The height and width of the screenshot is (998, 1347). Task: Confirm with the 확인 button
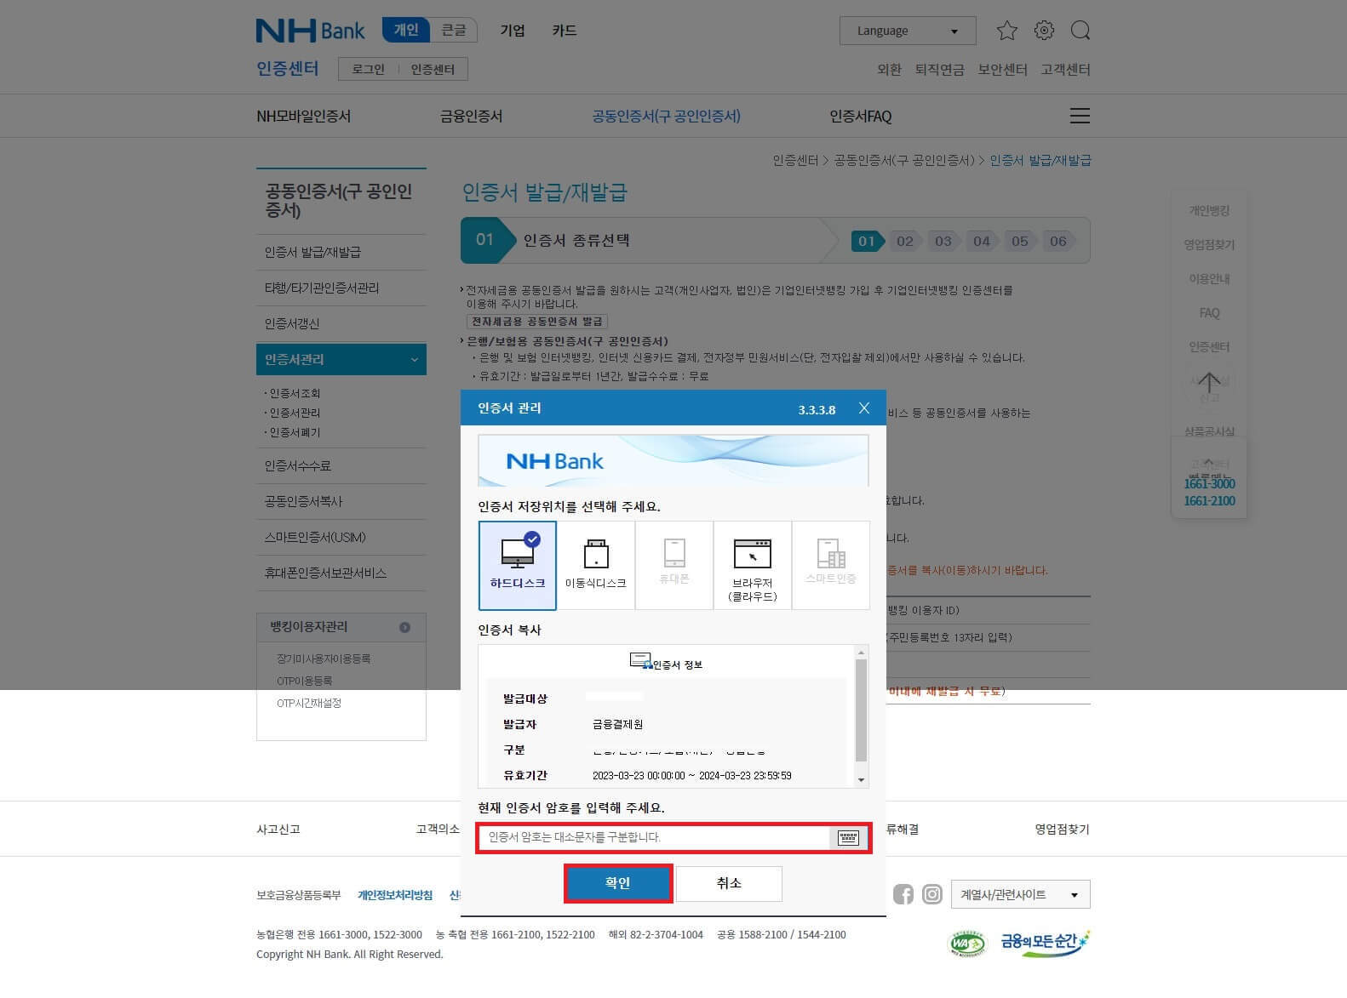tap(617, 883)
